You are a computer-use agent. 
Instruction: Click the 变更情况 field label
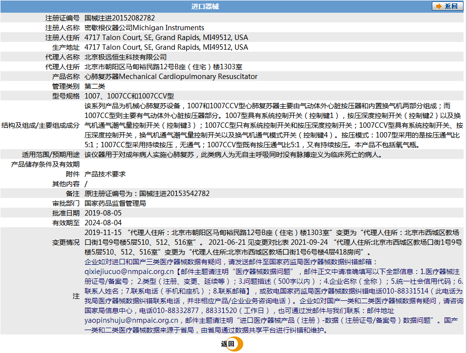point(66,243)
